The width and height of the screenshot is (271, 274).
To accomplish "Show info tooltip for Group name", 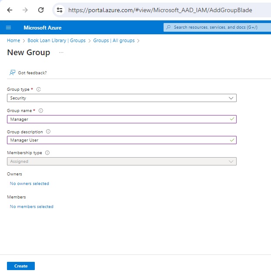I will (x=41, y=111).
